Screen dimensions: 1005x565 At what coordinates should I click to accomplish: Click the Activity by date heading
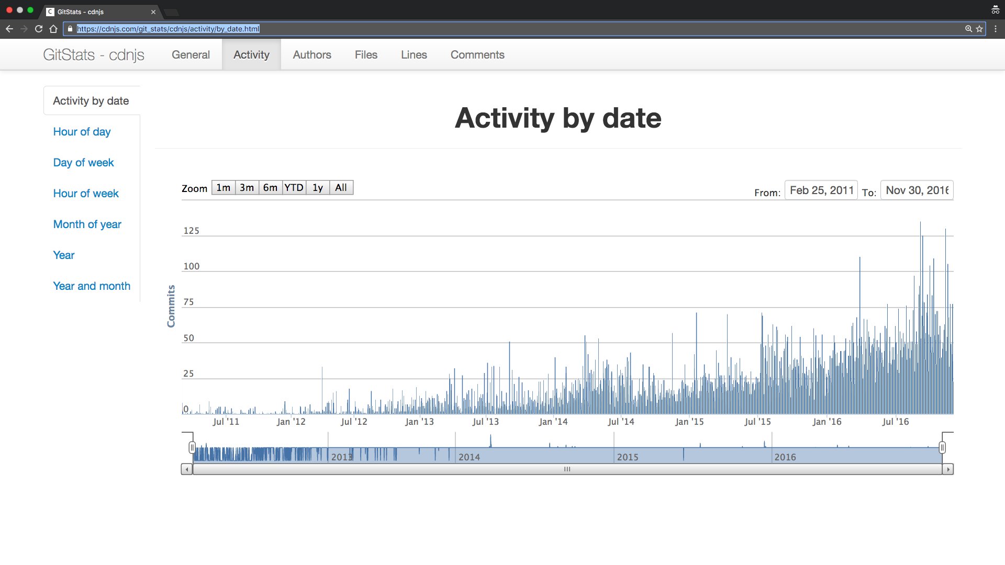point(558,118)
